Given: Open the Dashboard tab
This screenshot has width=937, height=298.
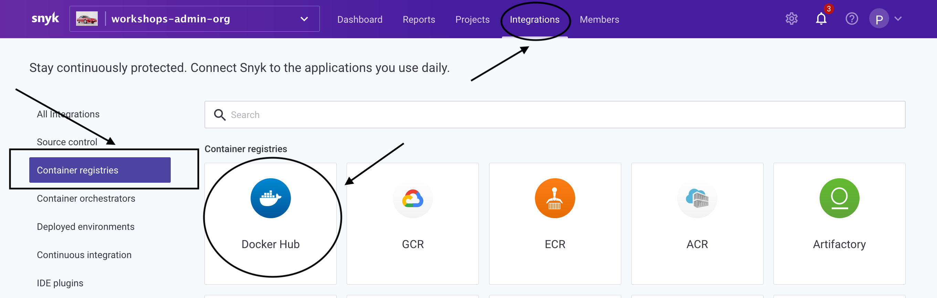Looking at the screenshot, I should [360, 19].
